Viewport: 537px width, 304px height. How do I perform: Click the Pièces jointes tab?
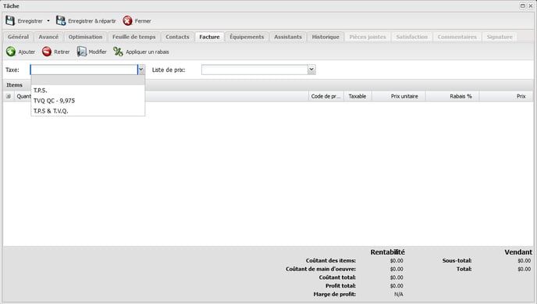pos(368,37)
